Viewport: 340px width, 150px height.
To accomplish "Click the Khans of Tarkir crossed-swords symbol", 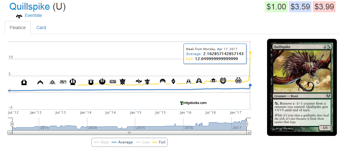I will (122, 82).
